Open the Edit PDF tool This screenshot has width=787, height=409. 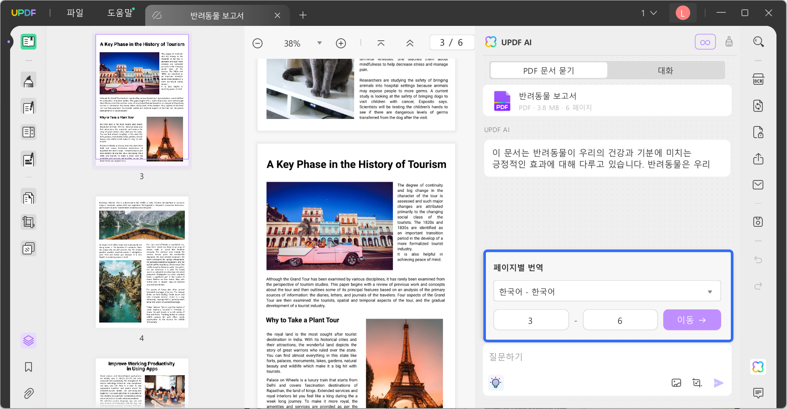pos(29,107)
